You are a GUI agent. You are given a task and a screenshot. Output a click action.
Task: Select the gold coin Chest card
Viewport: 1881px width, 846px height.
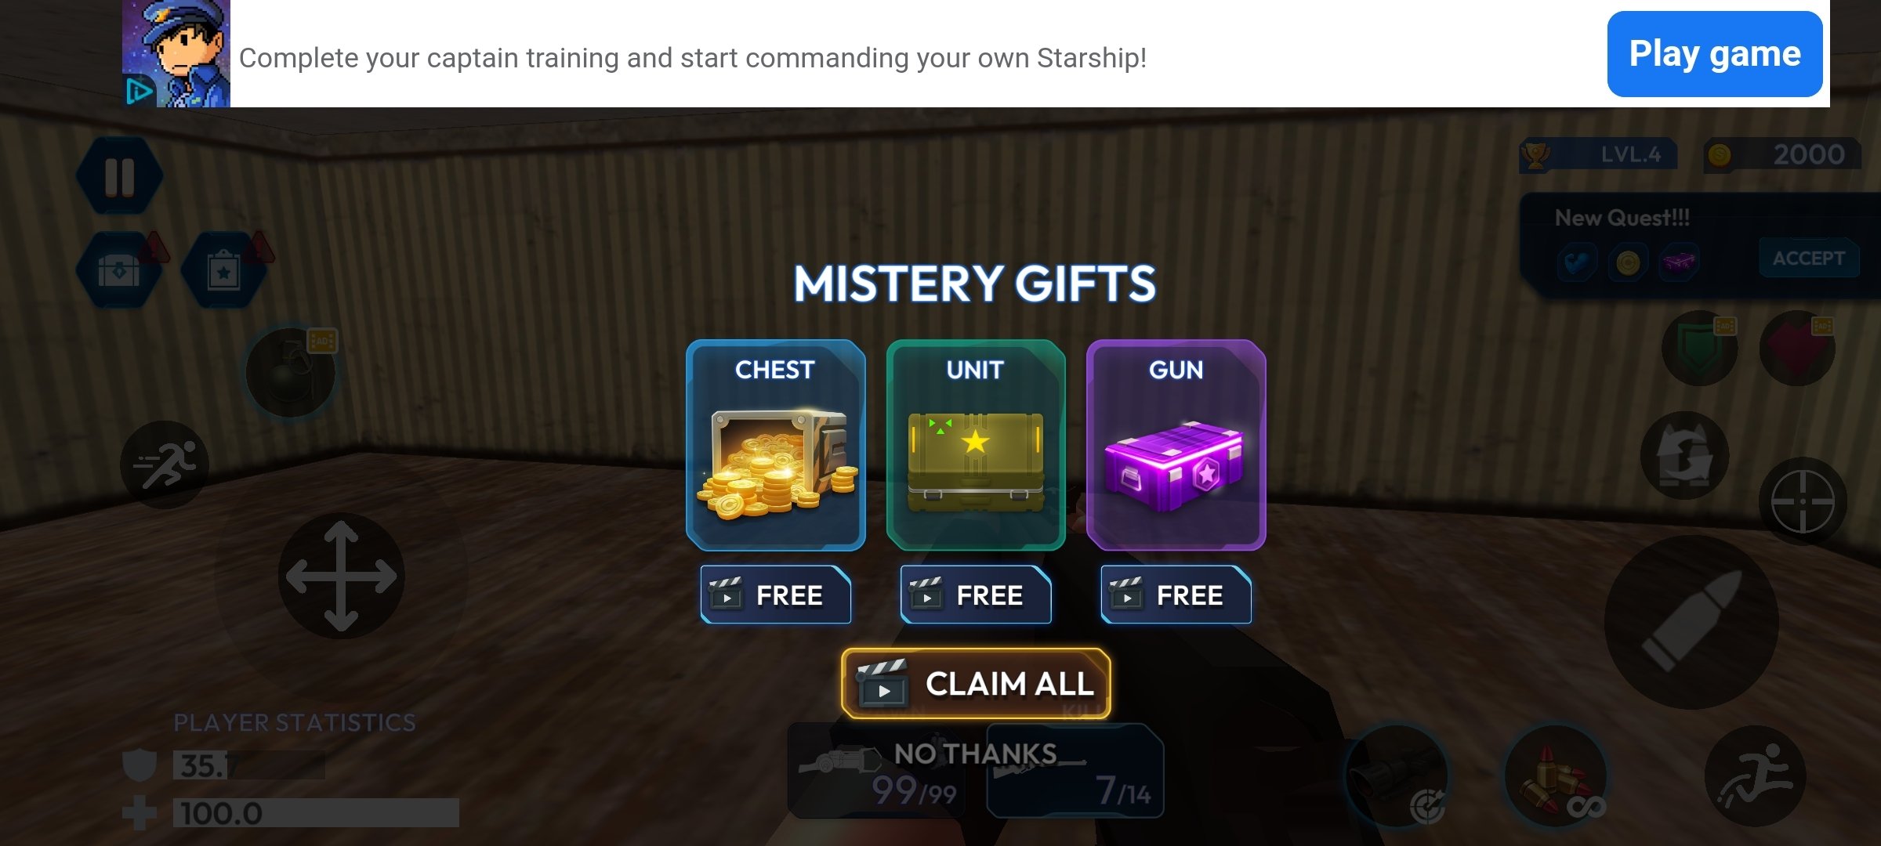point(776,445)
